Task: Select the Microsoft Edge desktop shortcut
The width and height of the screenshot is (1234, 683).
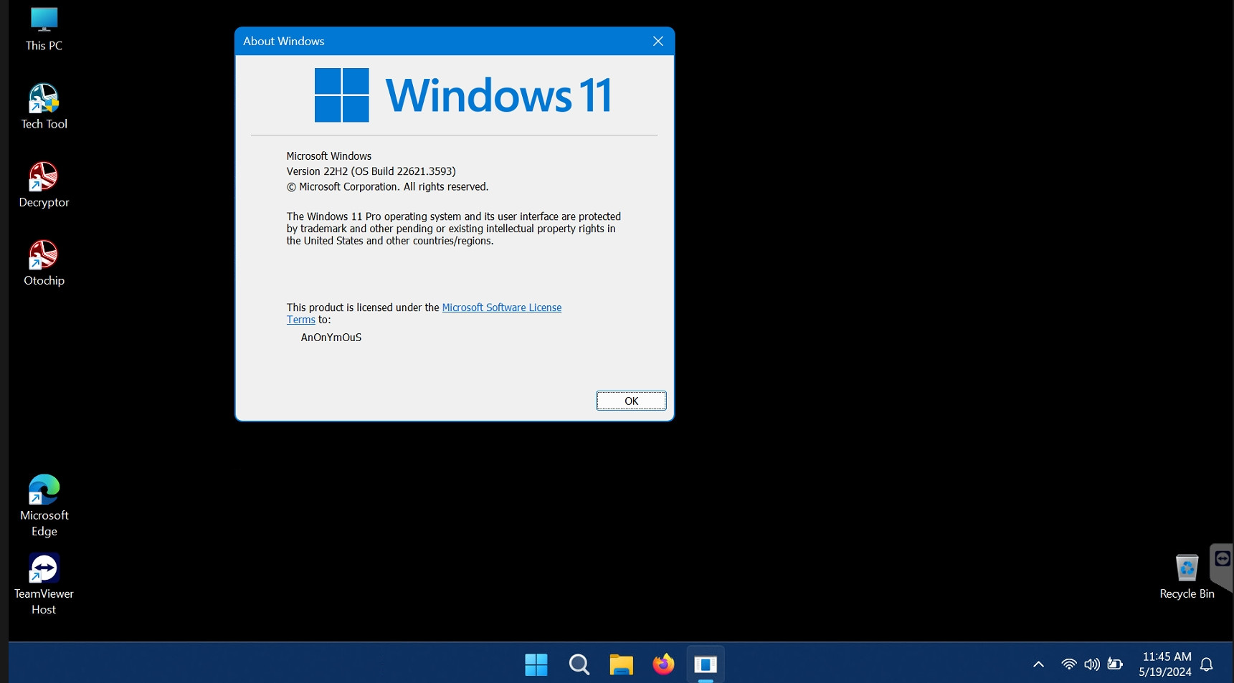Action: 44,505
